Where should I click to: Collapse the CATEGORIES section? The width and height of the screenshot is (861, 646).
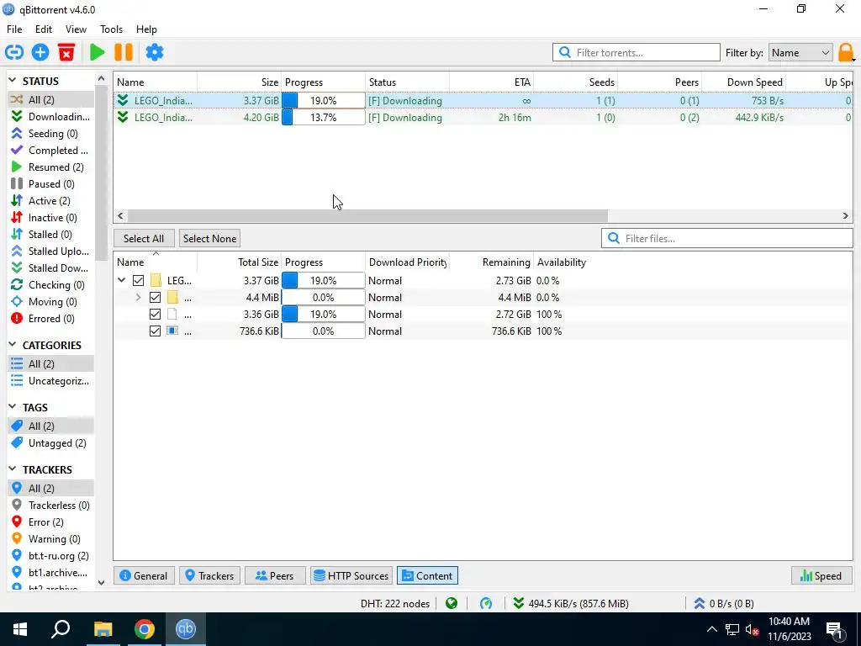(13, 345)
